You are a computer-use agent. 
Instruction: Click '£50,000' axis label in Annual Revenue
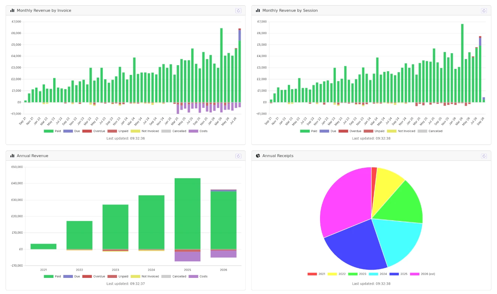click(17, 167)
